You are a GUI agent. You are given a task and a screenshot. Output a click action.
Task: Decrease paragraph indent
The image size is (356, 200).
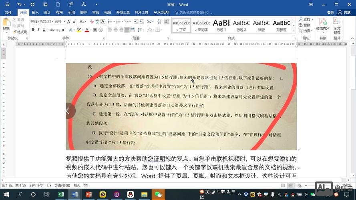(x=136, y=22)
